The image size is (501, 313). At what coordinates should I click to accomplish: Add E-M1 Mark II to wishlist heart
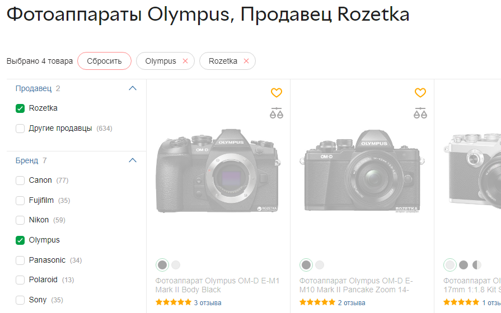pos(277,93)
